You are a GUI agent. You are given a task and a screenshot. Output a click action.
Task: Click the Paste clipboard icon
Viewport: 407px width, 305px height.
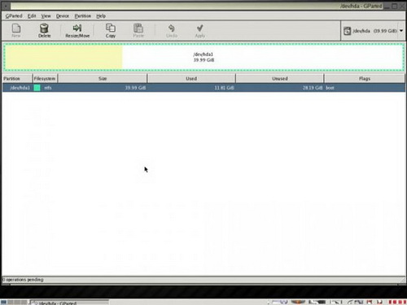tap(138, 31)
